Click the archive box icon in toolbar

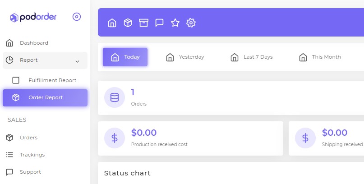tap(143, 23)
